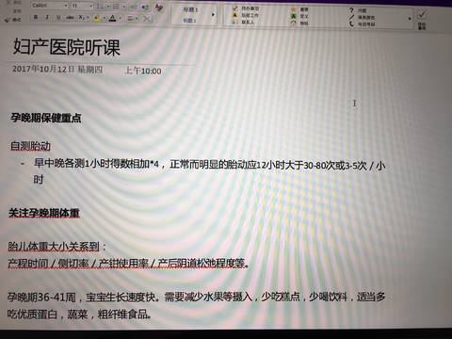Click line starting 早中晚各测1小时
Image resolution: width=452 pixels, height=339 pixels.
tap(210, 164)
